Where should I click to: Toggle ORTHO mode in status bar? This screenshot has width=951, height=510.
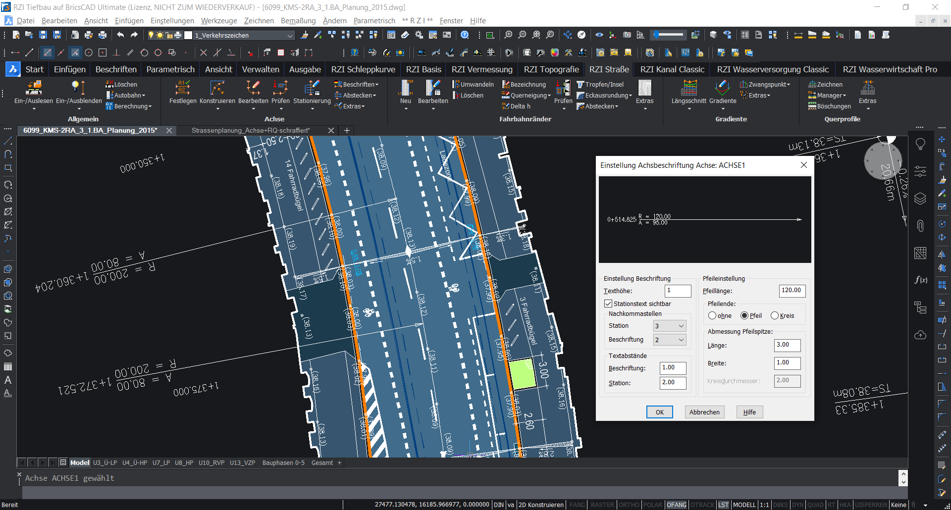coord(629,505)
